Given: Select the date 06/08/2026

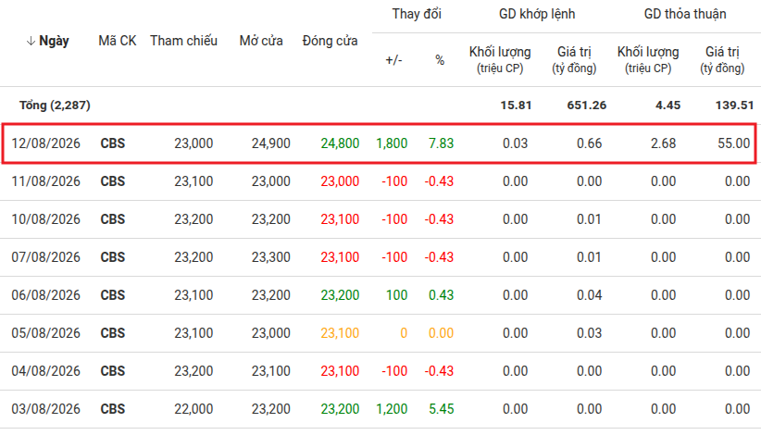Looking at the screenshot, I should click(46, 295).
